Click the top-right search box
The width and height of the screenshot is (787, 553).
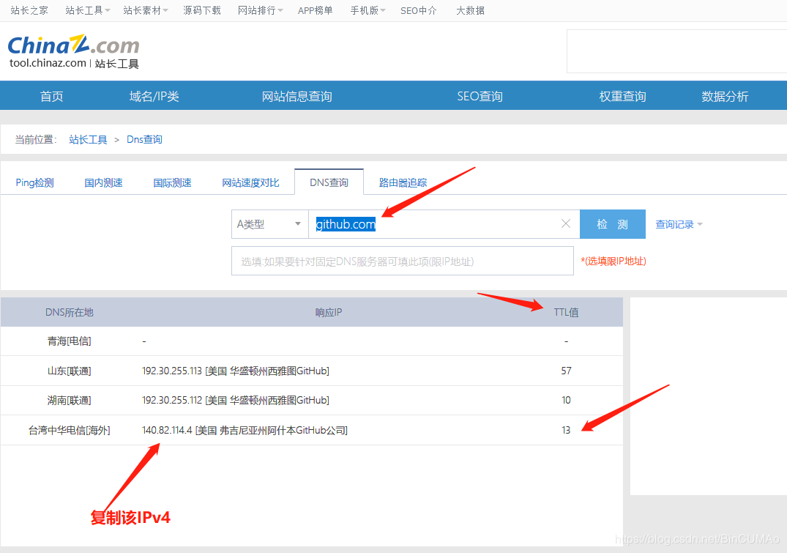coord(676,51)
